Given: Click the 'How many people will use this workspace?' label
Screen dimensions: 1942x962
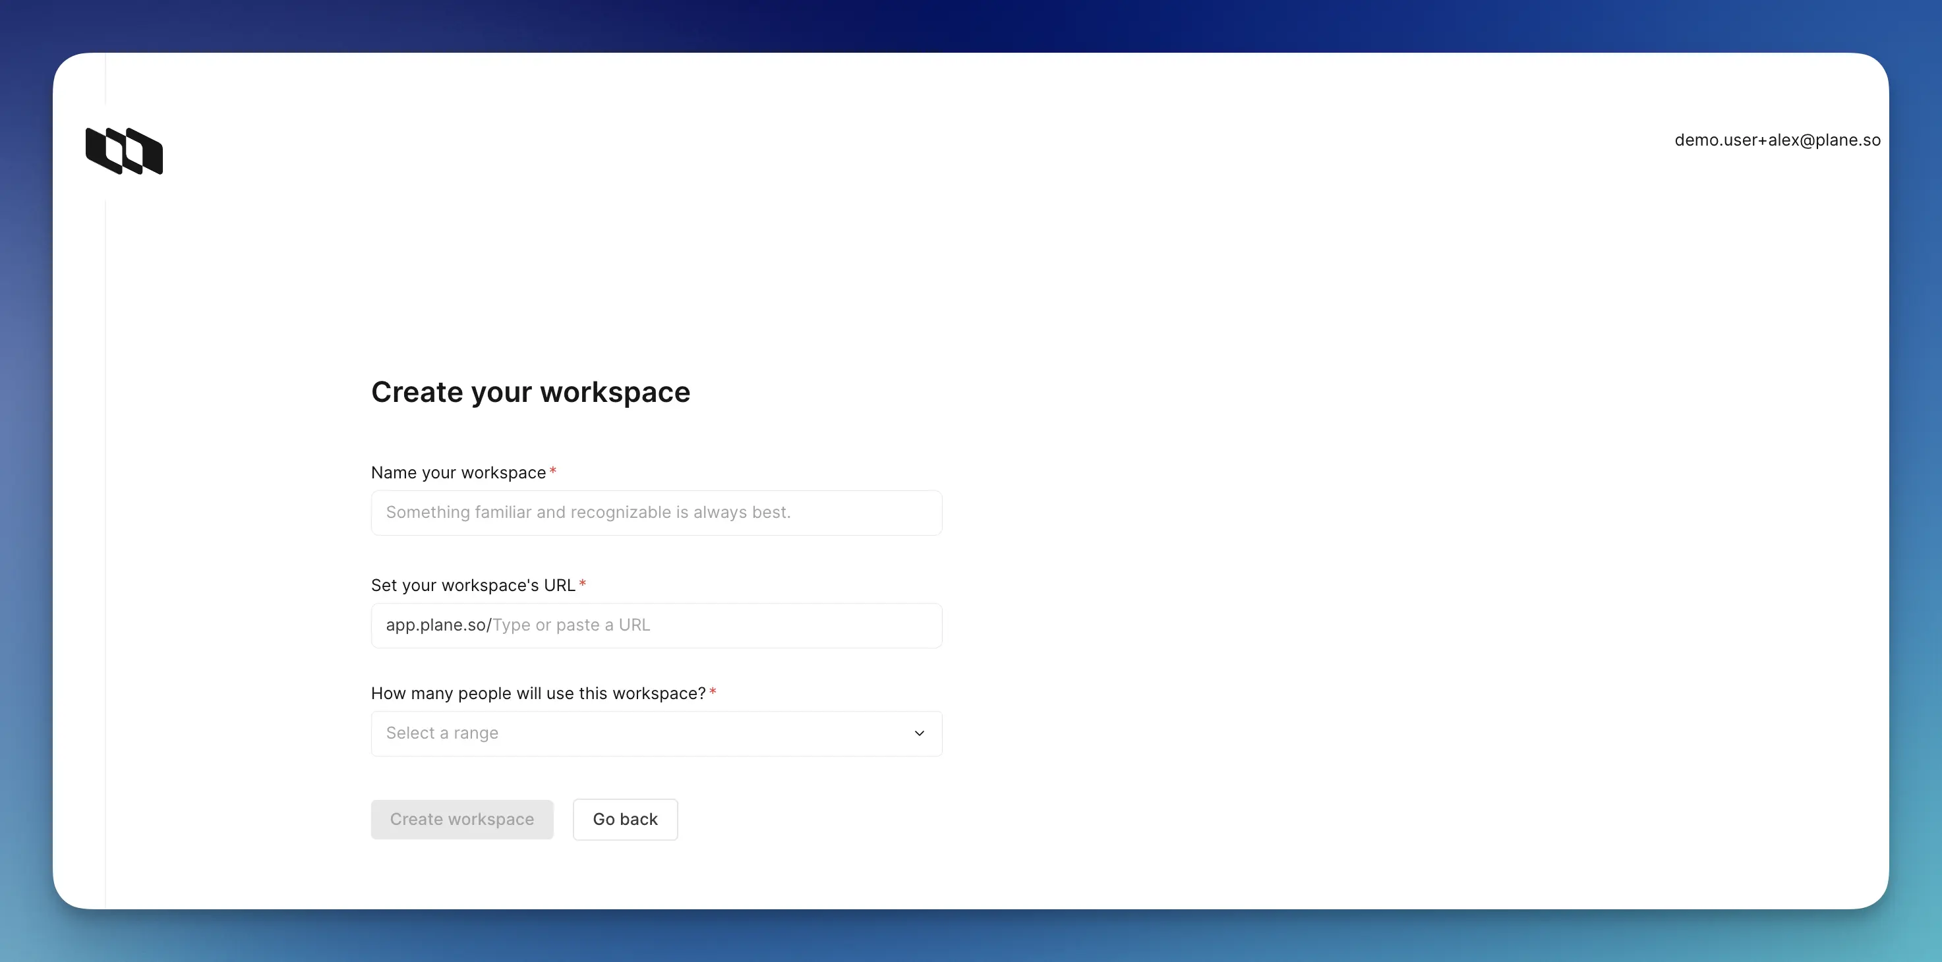Looking at the screenshot, I should point(539,693).
